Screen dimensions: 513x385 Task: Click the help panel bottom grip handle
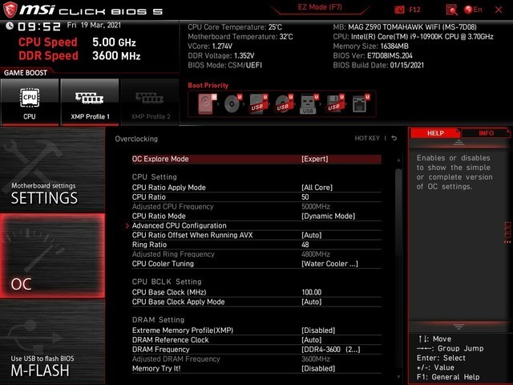pos(458,326)
